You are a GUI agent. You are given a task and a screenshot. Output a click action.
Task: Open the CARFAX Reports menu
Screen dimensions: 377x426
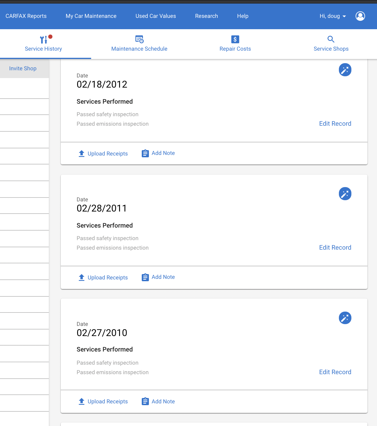pos(26,16)
